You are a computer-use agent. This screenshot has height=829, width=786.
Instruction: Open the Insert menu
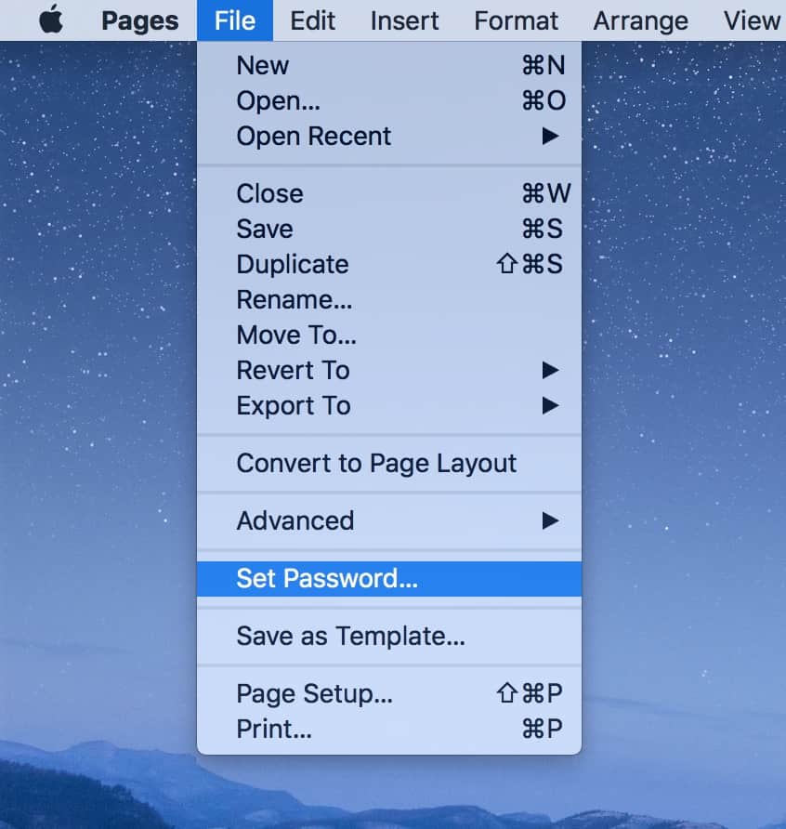pyautogui.click(x=405, y=20)
